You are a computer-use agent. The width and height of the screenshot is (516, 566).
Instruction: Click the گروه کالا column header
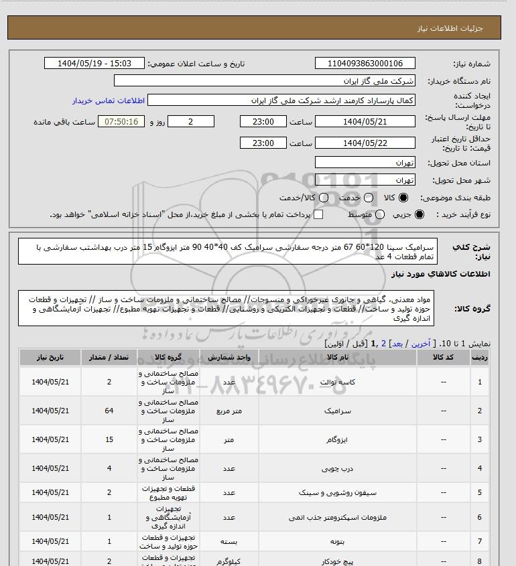(x=168, y=358)
